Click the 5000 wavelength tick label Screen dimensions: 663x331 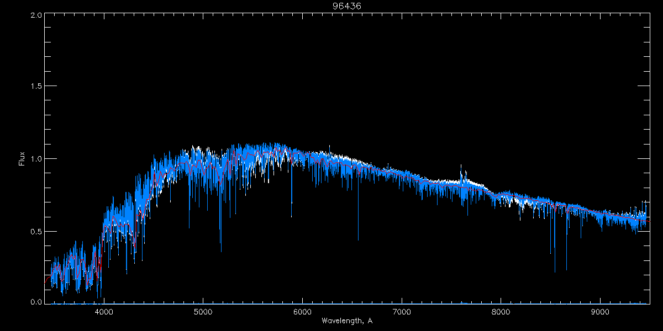pyautogui.click(x=203, y=311)
